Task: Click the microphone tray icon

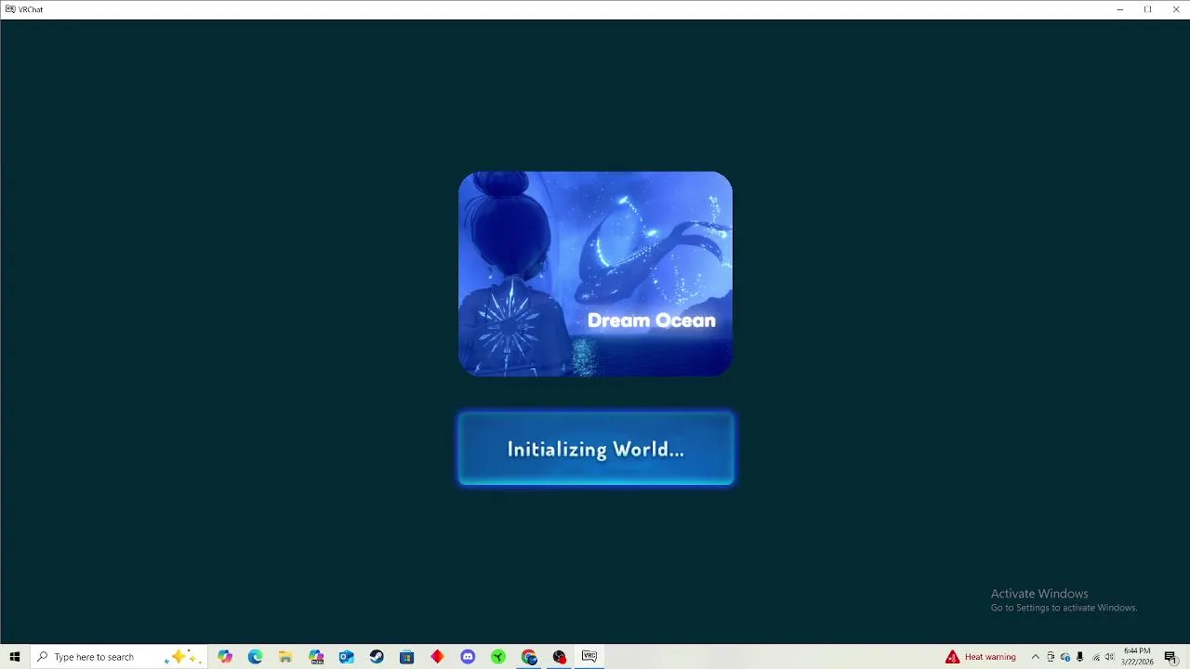Action: [x=1079, y=657]
